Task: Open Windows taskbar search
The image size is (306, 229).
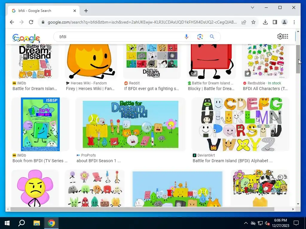Action: (22, 223)
